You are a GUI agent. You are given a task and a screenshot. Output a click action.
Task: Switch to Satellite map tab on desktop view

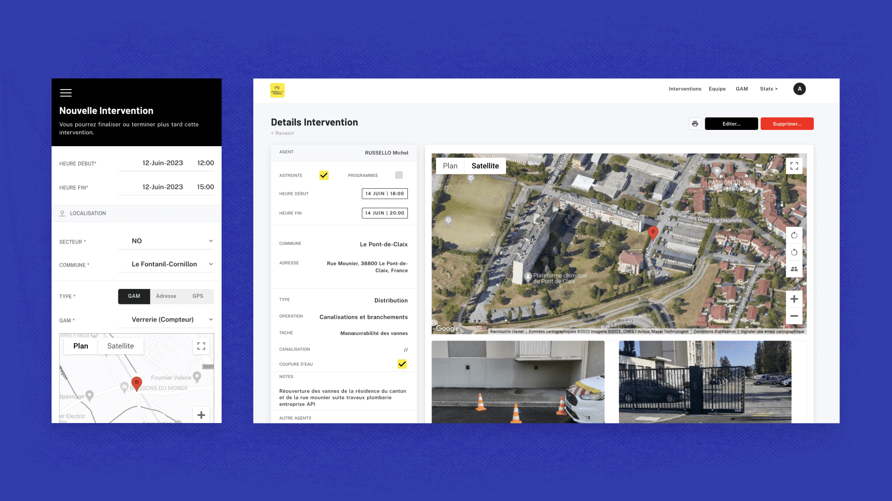[485, 166]
